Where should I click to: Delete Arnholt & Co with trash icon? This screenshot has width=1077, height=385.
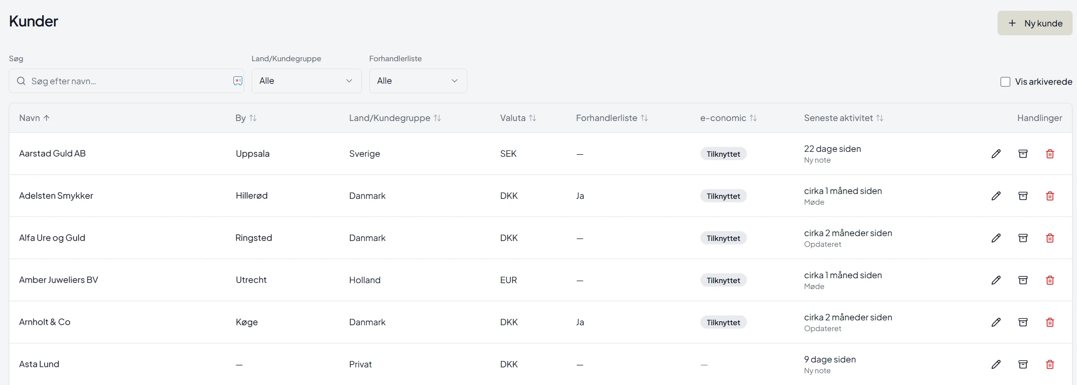[1050, 322]
